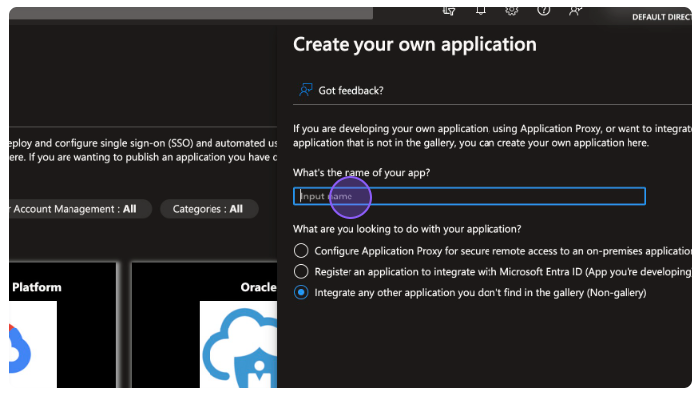This screenshot has height=394, width=699.
Task: Open the help question mark icon
Action: [543, 11]
